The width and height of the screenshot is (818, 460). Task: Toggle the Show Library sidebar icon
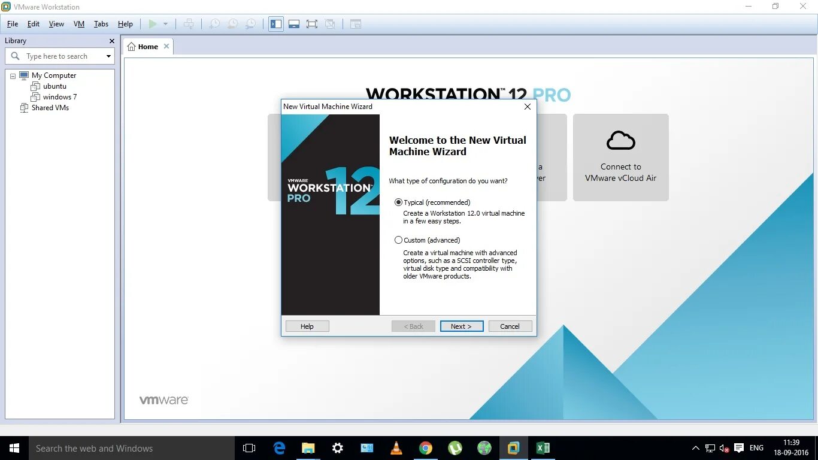[x=276, y=24]
